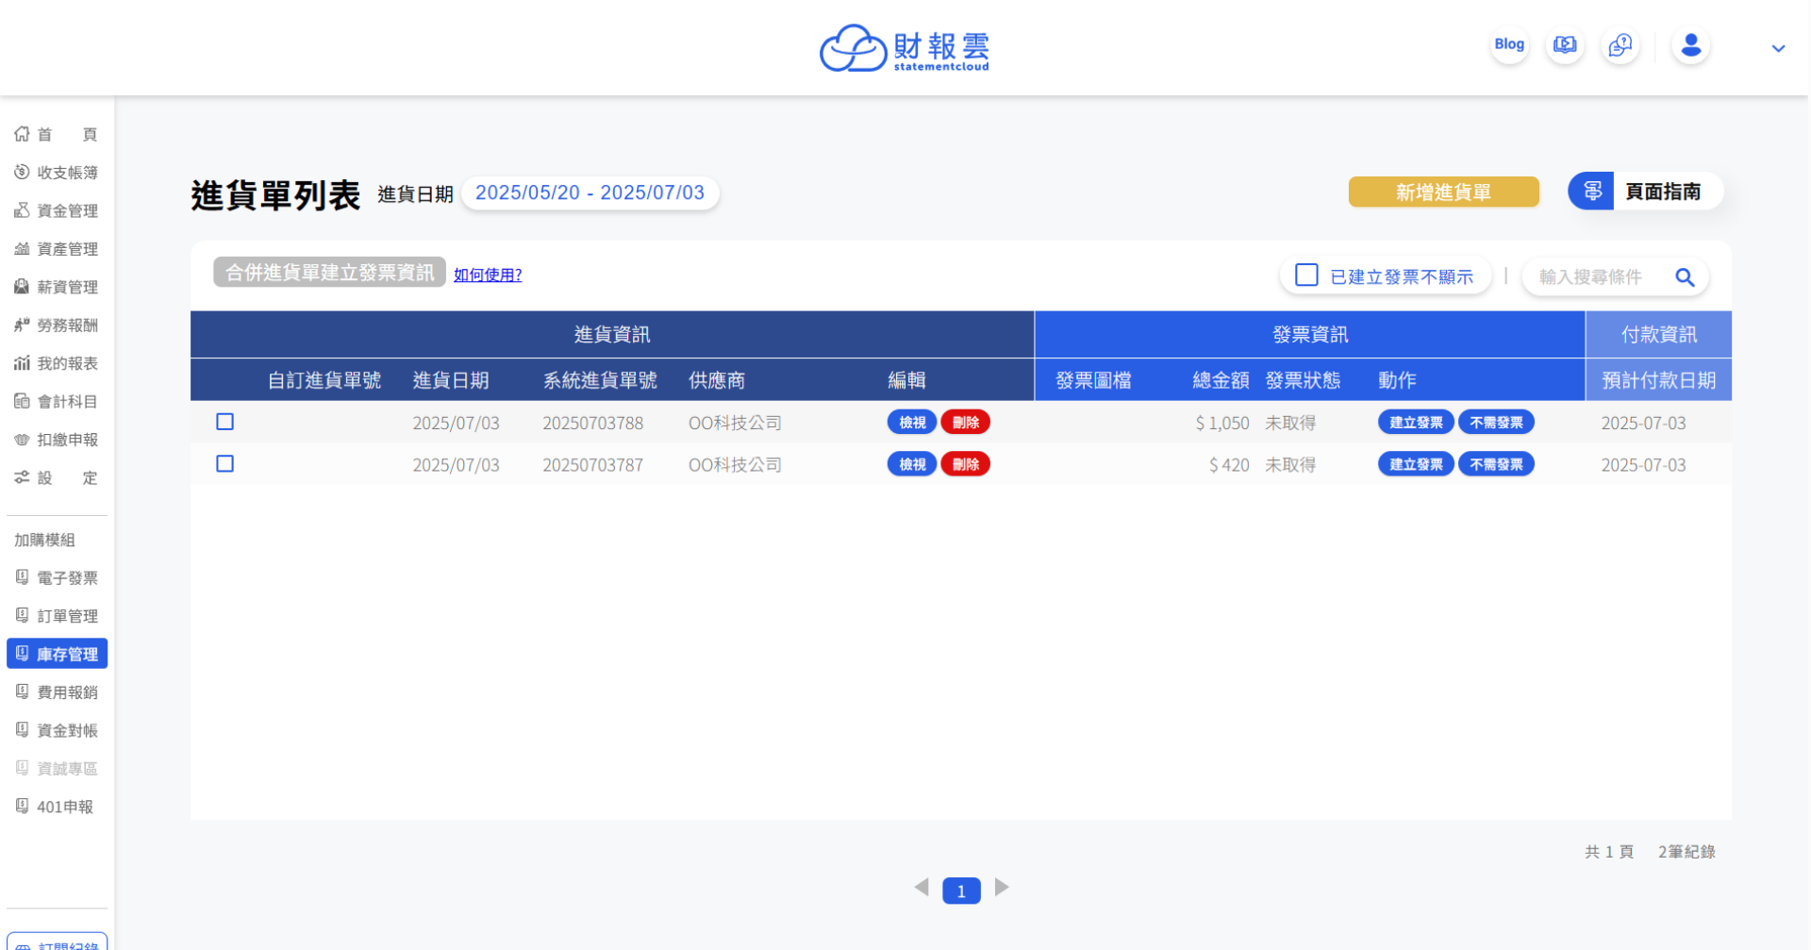Open the 進貨日期 date range picker

click(590, 193)
